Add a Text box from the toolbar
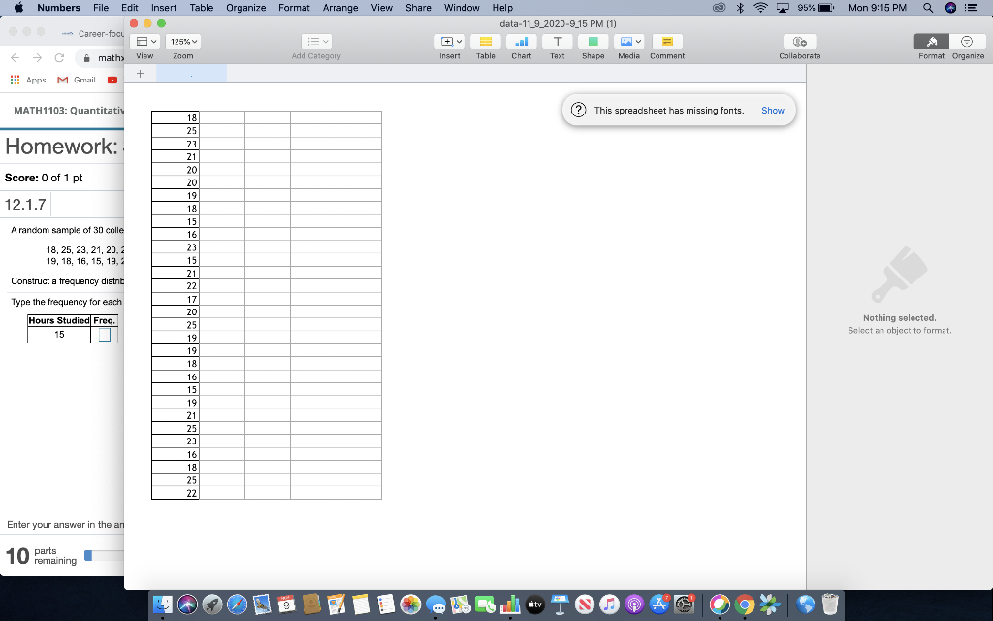The image size is (993, 621). coord(558,41)
